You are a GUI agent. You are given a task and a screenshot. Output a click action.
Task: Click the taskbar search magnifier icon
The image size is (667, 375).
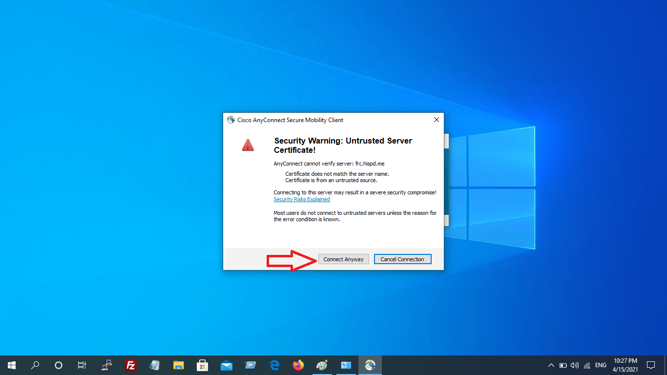click(x=35, y=365)
